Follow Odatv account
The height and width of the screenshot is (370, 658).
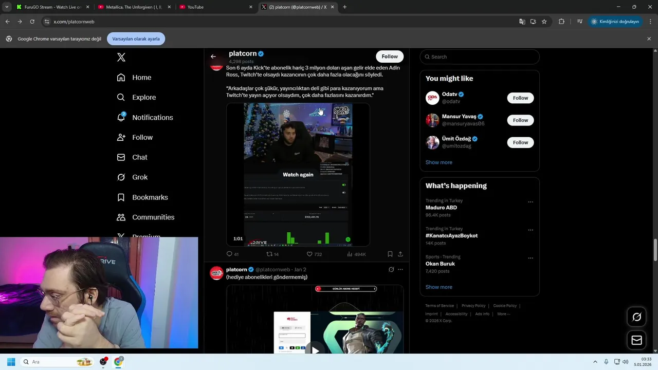coord(520,98)
